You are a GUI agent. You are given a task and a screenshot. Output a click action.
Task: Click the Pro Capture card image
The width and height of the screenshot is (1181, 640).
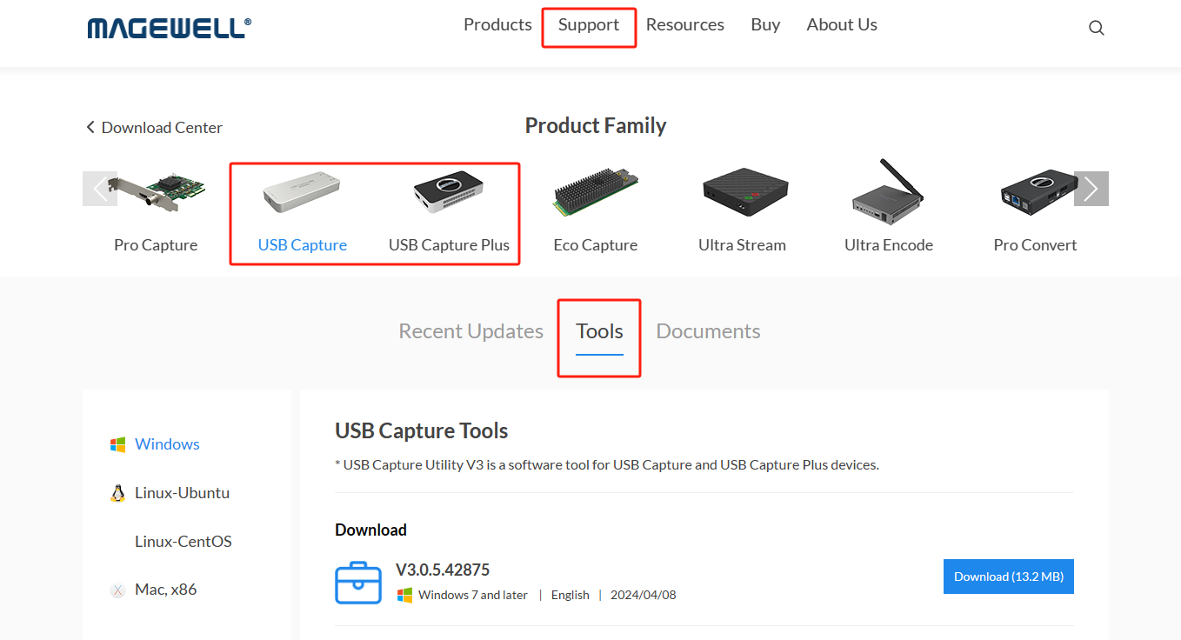[x=157, y=194]
